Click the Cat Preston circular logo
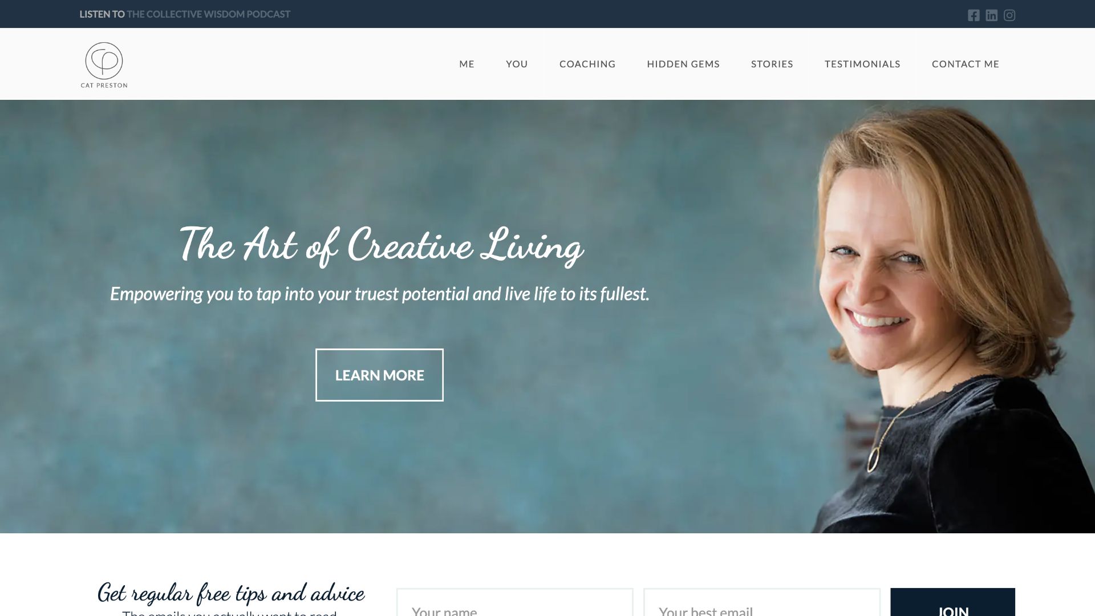 (104, 65)
